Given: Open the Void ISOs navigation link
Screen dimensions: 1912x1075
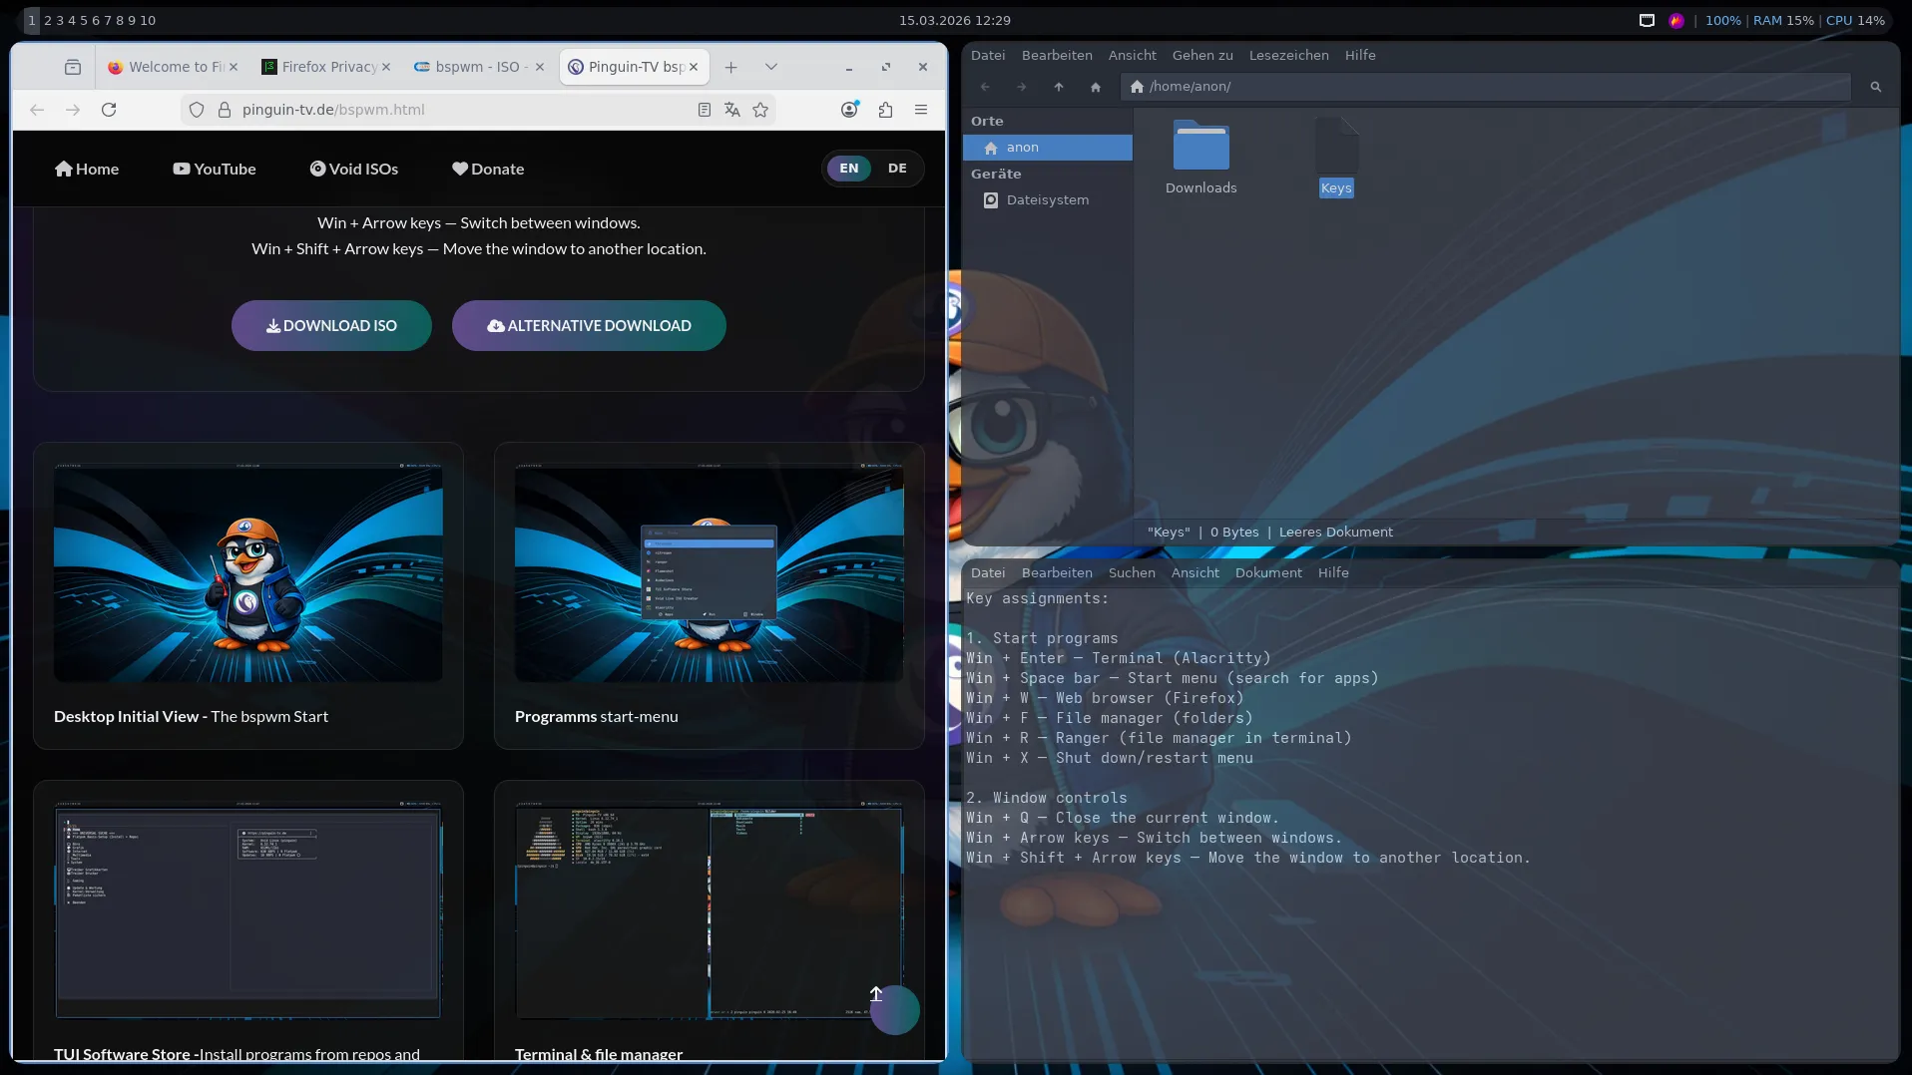Looking at the screenshot, I should click(354, 170).
